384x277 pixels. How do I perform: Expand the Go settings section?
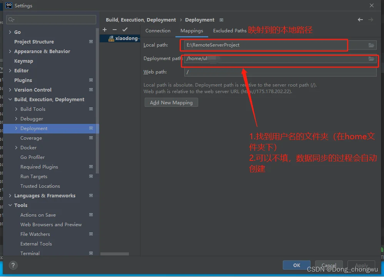(10, 32)
